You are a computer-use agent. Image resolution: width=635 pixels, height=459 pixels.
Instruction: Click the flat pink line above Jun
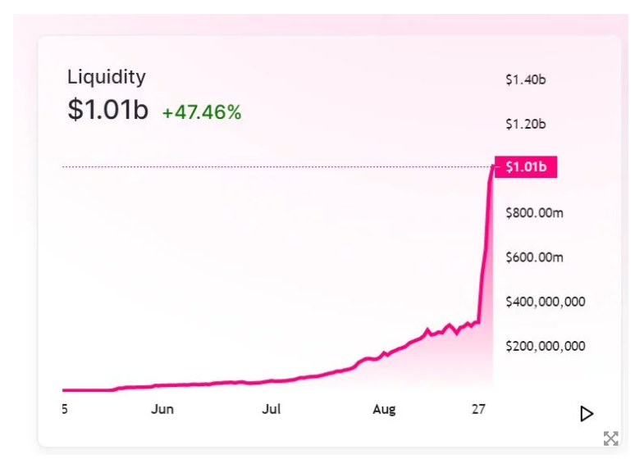pos(162,385)
